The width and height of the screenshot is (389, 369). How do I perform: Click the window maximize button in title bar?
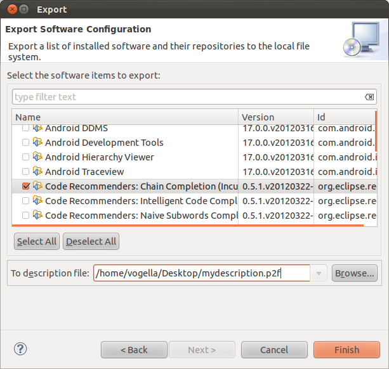(x=24, y=10)
